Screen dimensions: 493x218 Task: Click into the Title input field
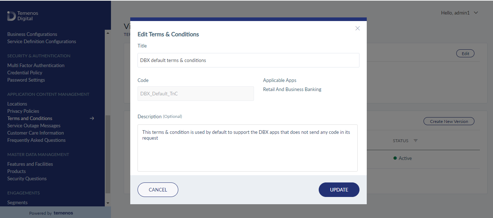[249, 60]
